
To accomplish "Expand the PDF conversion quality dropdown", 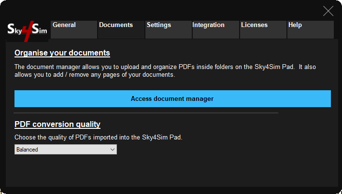I will click(66, 150).
